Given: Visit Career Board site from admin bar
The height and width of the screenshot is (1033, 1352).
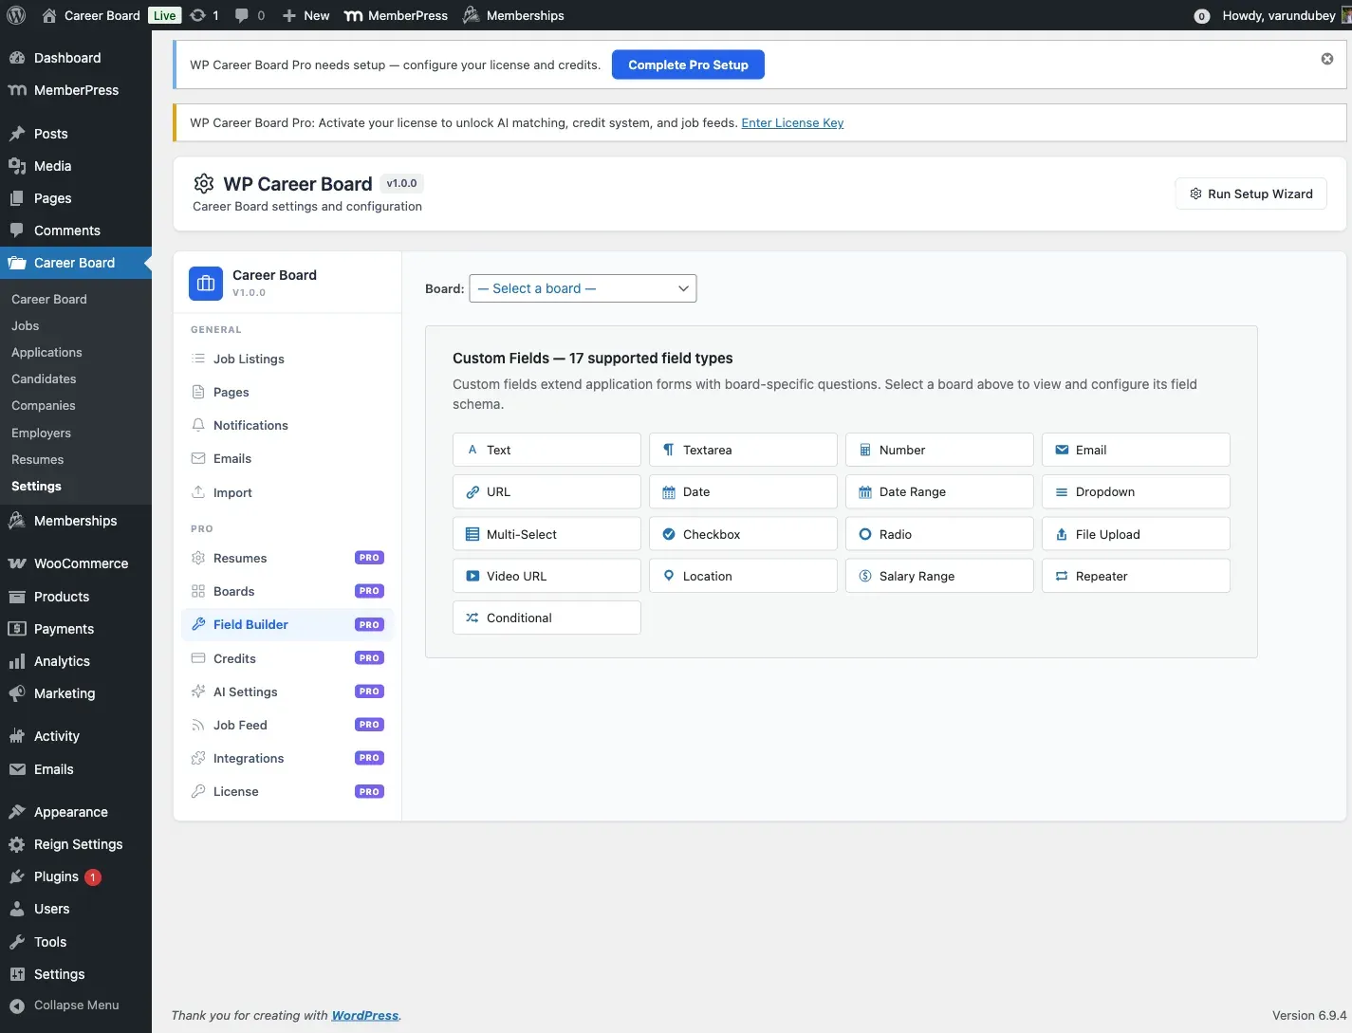Looking at the screenshot, I should point(91,15).
